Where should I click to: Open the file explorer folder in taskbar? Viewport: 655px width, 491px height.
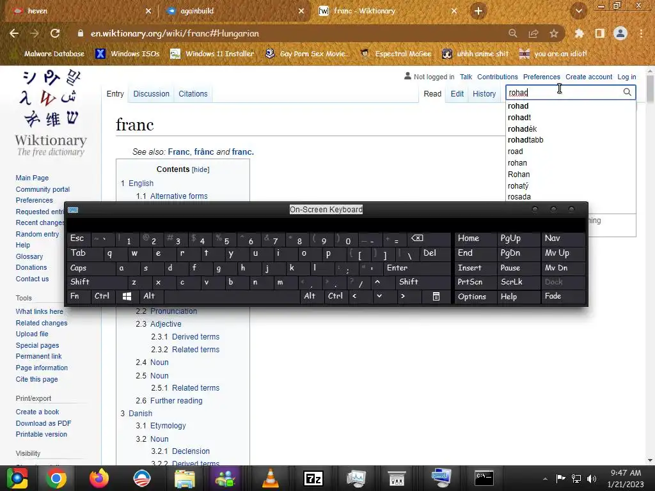[x=184, y=478]
